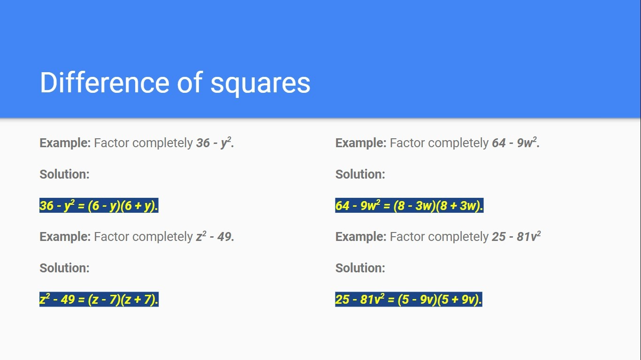Click the example prompt "Factor completely z² - 49"

click(164, 237)
